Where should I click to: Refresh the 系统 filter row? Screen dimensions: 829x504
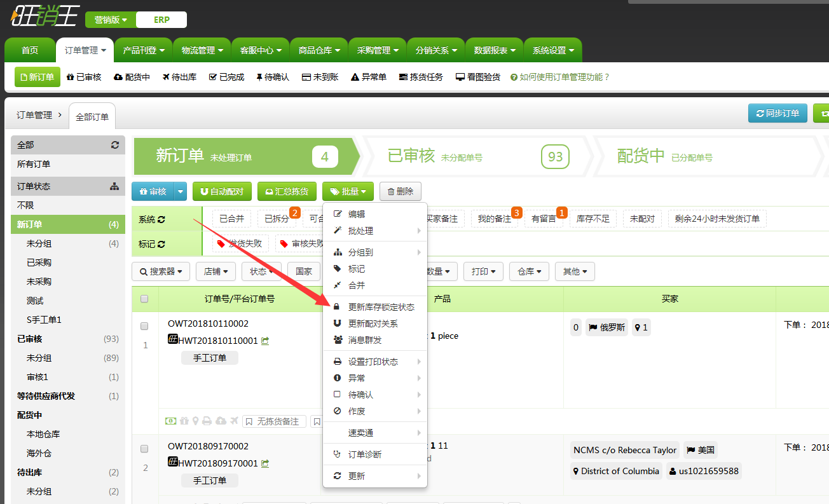[161, 219]
